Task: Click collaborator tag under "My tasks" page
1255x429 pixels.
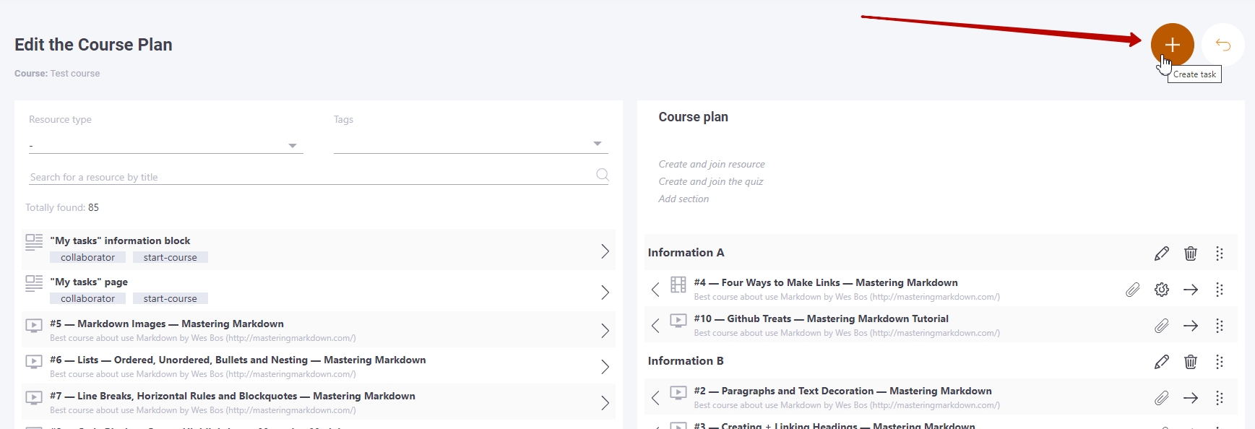Action: click(x=87, y=298)
